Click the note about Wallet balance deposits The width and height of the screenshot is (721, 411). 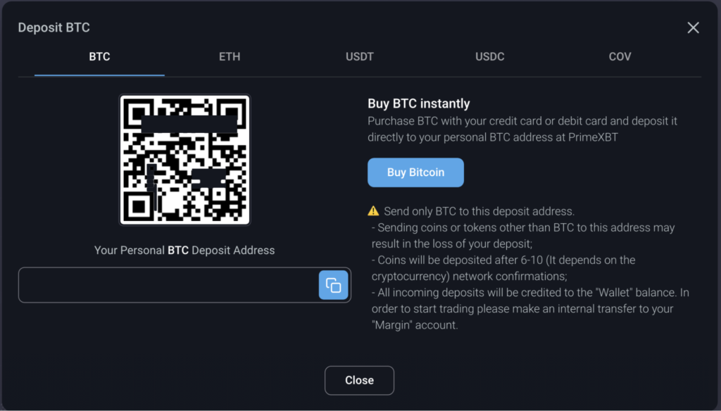(529, 308)
